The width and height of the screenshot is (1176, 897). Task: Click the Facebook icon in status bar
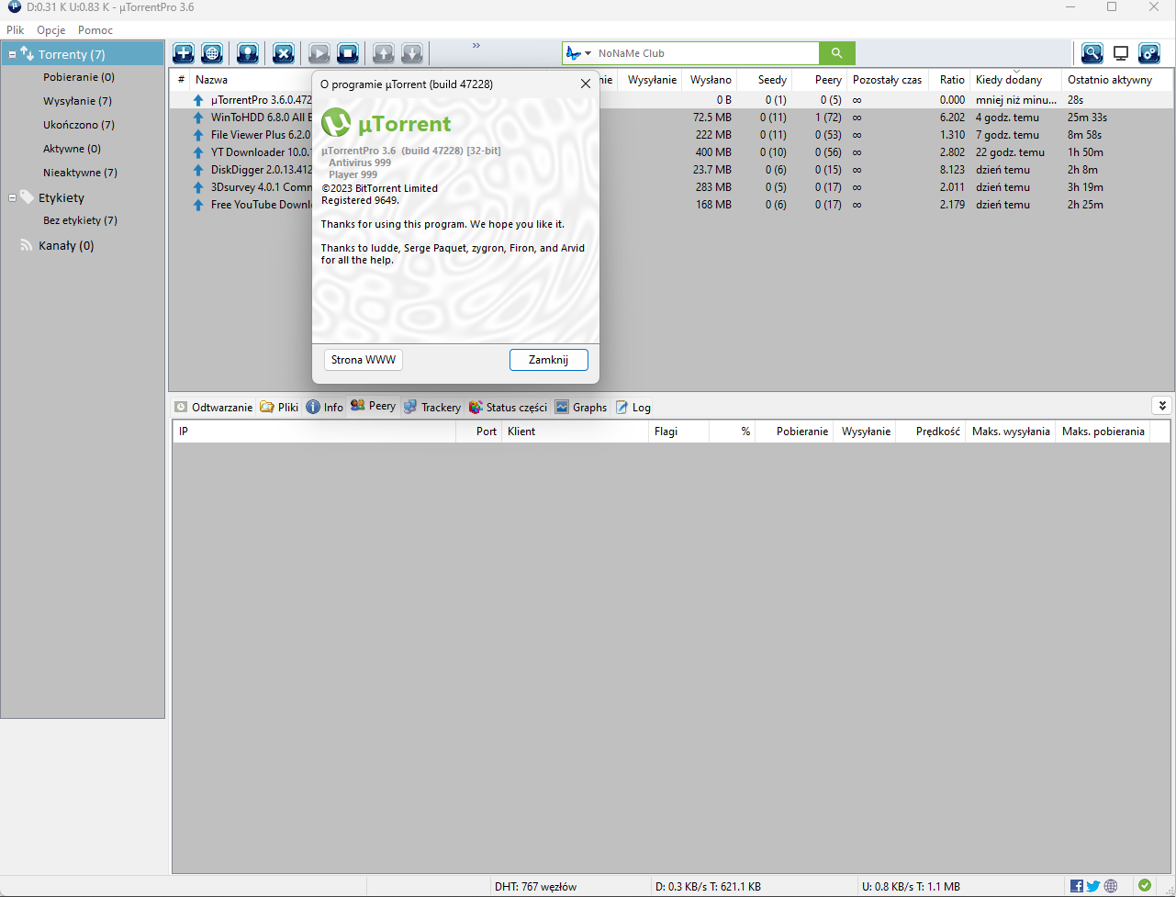[1077, 886]
